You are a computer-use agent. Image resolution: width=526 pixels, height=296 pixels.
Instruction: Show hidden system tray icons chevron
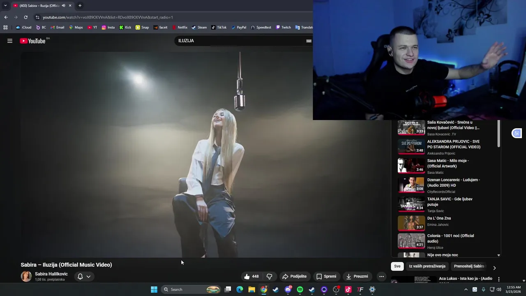coord(466,289)
